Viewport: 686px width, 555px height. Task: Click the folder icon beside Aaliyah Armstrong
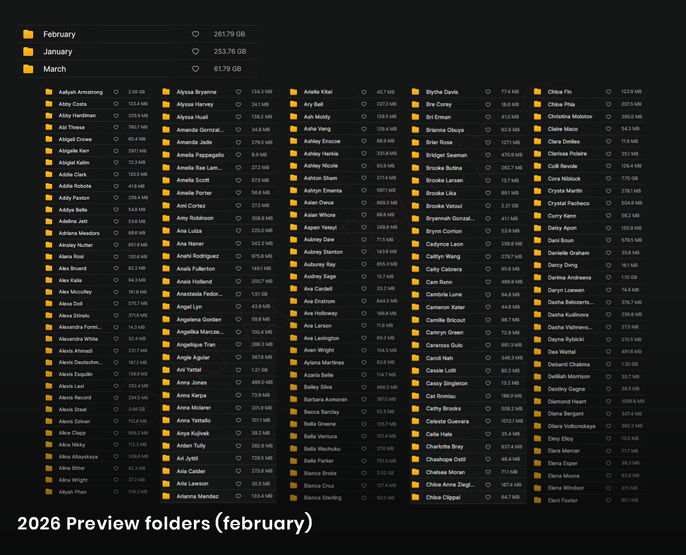(x=49, y=92)
